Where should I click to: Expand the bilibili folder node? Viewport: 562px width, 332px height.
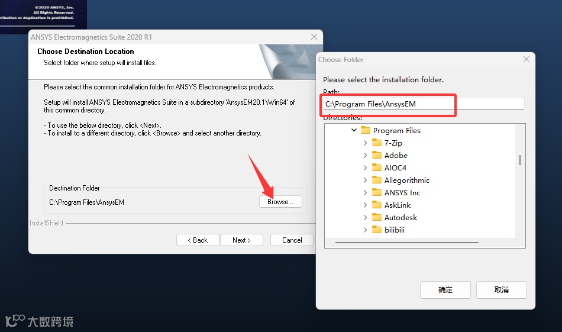coord(365,230)
